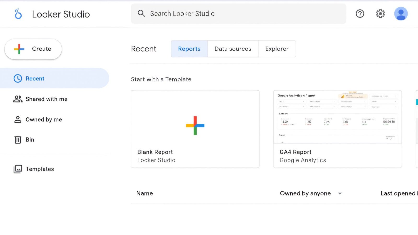This screenshot has width=418, height=235.
Task: Select the Owned by me person icon
Action: (18, 119)
